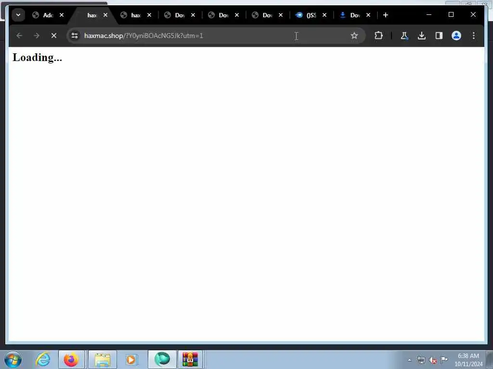
Task: Launch Firefox from taskbar
Action: point(71,359)
